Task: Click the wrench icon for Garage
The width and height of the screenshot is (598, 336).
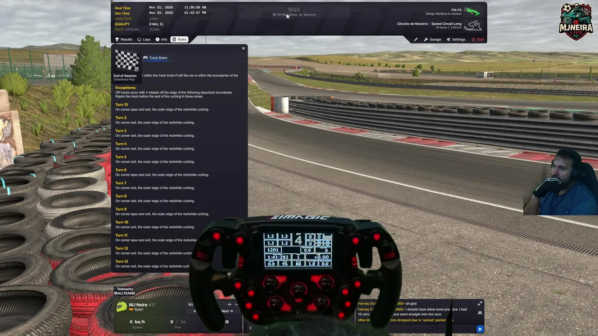Action: point(426,39)
